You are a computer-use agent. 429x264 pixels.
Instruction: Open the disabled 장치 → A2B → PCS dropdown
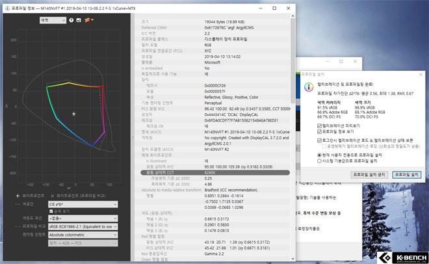(83, 243)
